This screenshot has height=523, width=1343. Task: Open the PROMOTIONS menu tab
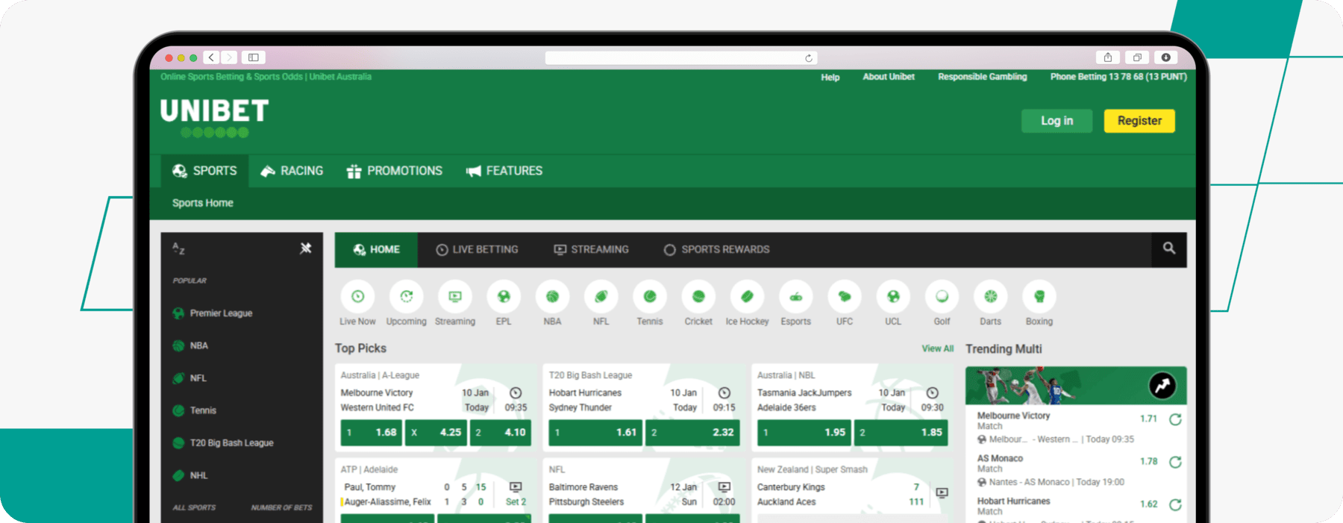(x=395, y=171)
